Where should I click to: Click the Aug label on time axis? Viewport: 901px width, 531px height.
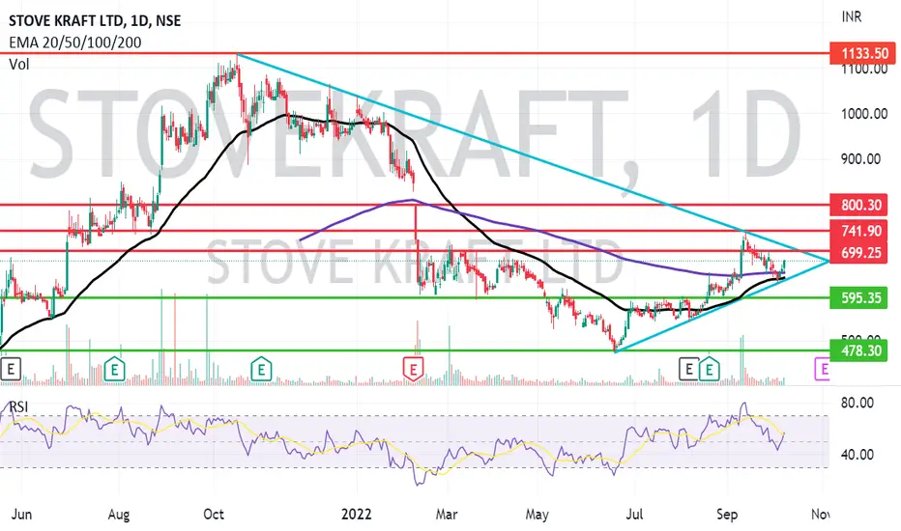click(x=118, y=515)
